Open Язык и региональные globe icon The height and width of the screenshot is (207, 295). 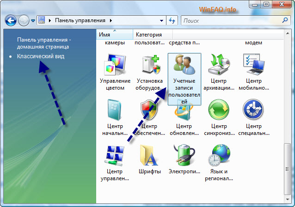(x=219, y=155)
